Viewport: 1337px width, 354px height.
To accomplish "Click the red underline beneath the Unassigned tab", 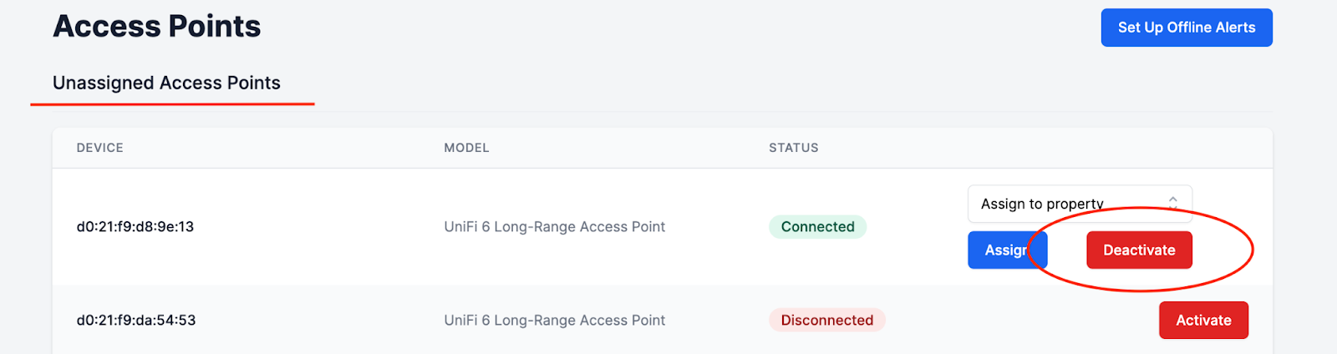I will point(172,104).
